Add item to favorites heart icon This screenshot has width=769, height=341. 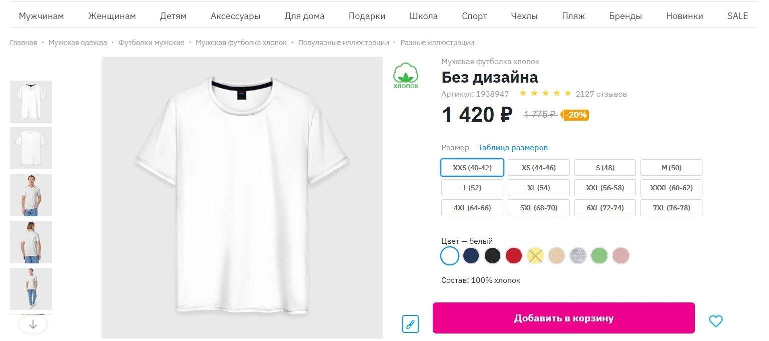(x=716, y=321)
